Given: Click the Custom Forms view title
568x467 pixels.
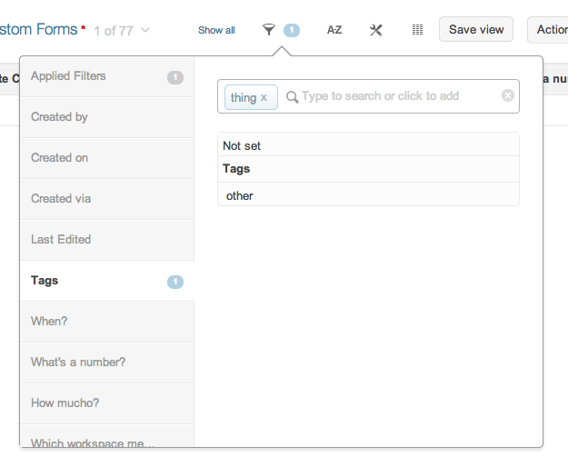Looking at the screenshot, I should [38, 30].
